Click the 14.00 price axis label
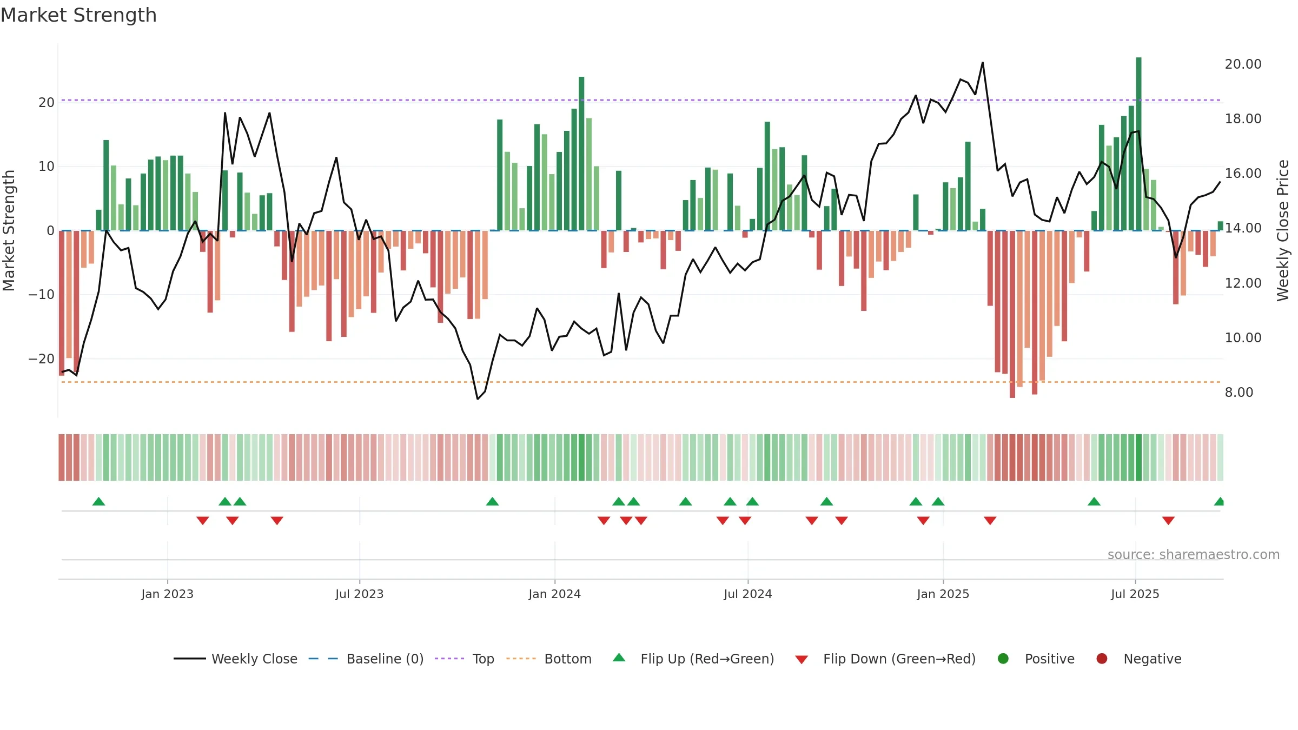The image size is (1298, 730). (1243, 228)
